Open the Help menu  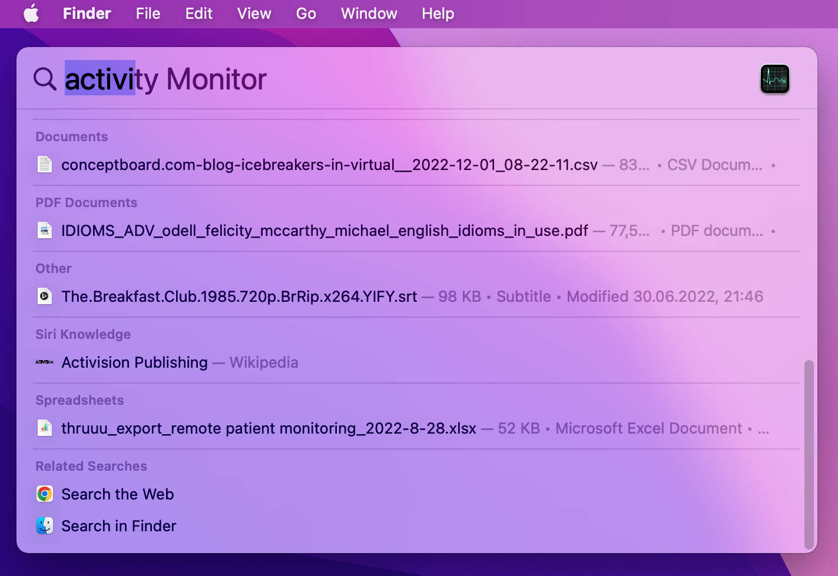(x=438, y=14)
